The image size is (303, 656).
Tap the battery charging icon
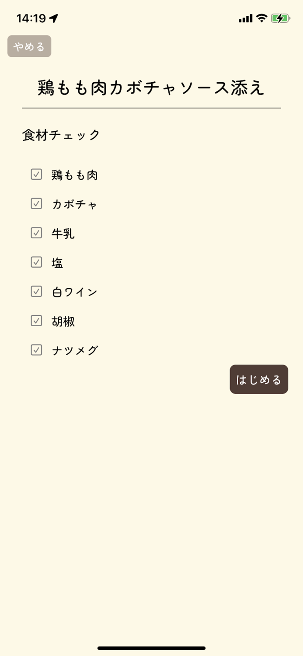coord(280,17)
